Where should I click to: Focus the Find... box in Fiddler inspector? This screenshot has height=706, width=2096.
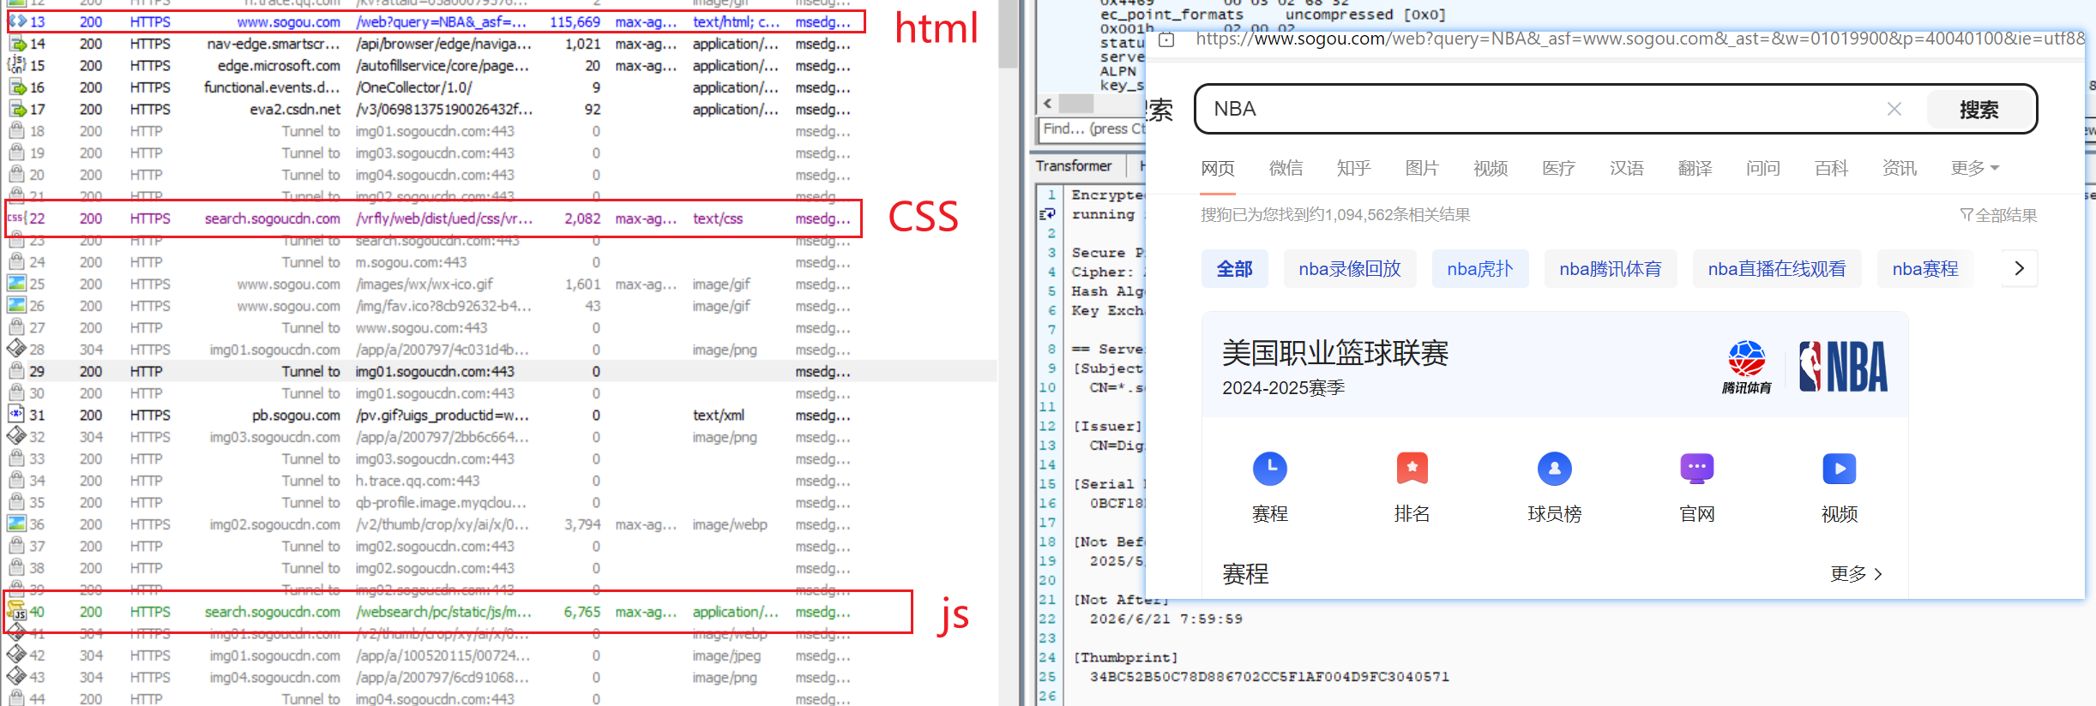click(1092, 129)
